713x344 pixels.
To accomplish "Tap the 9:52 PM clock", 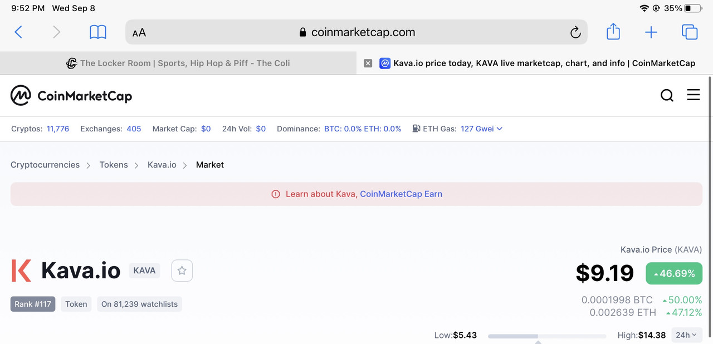I will pos(28,8).
